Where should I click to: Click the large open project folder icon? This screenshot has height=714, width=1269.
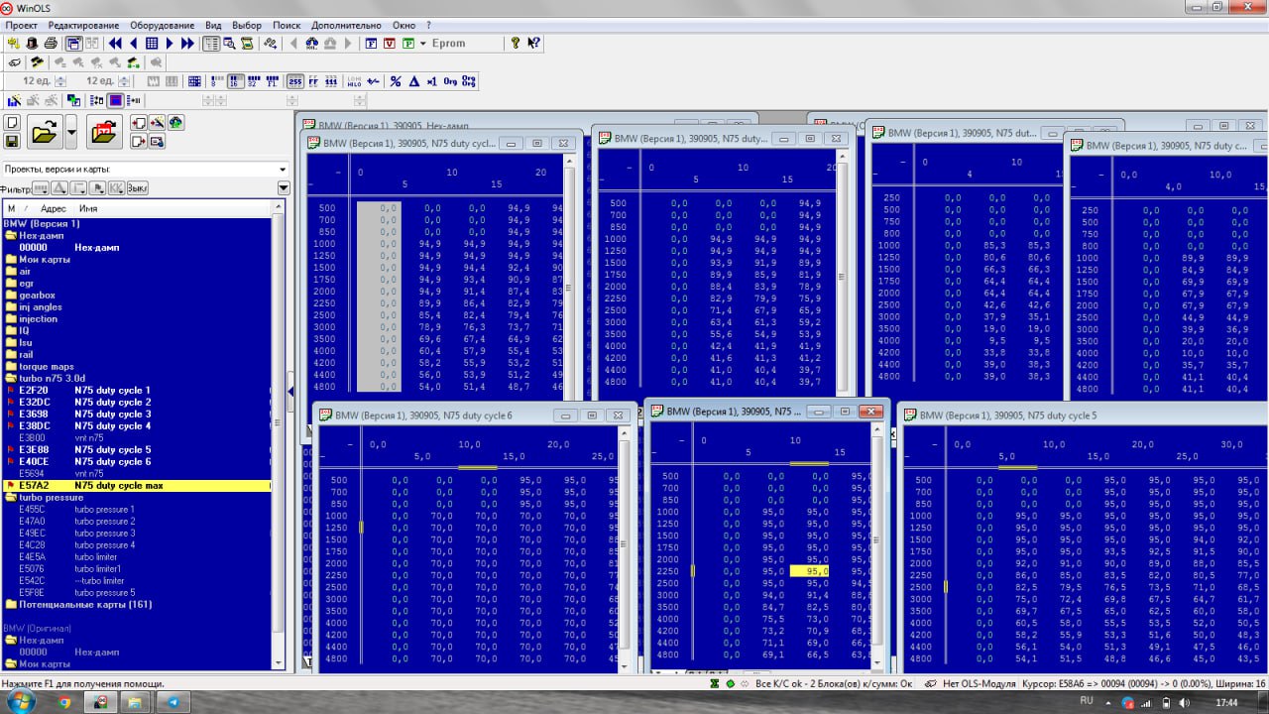[44, 131]
